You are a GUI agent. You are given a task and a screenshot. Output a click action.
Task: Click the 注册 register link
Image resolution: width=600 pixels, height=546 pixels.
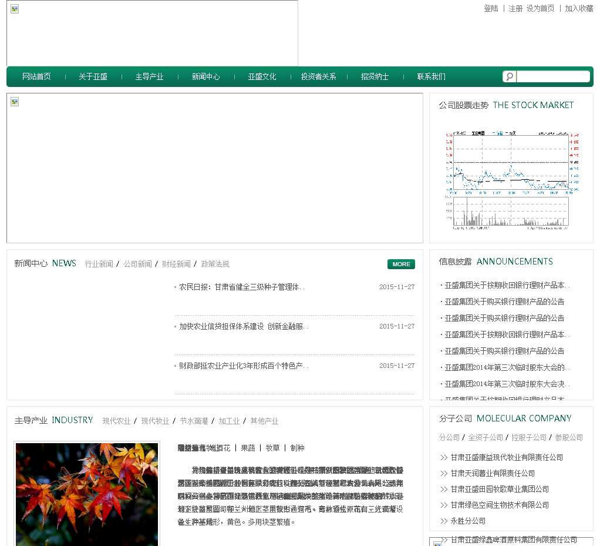click(515, 8)
